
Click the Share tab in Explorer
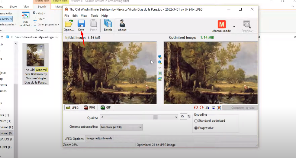pyautogui.click(x=13, y=6)
